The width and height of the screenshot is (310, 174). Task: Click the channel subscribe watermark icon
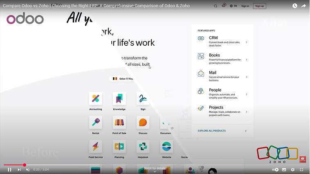coord(303,159)
